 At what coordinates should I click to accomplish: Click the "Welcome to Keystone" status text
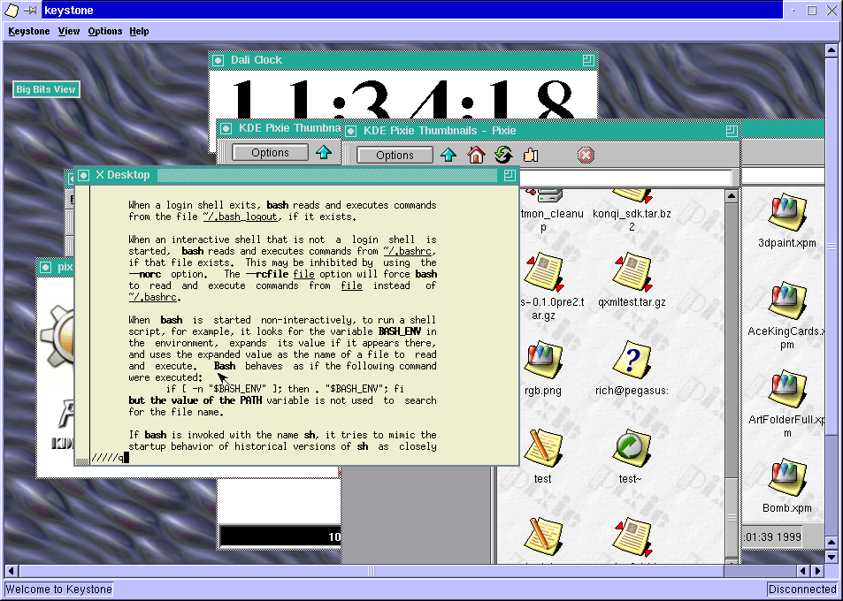(x=59, y=590)
